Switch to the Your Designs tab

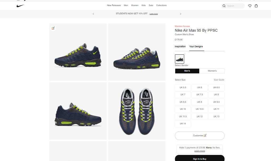(x=196, y=46)
